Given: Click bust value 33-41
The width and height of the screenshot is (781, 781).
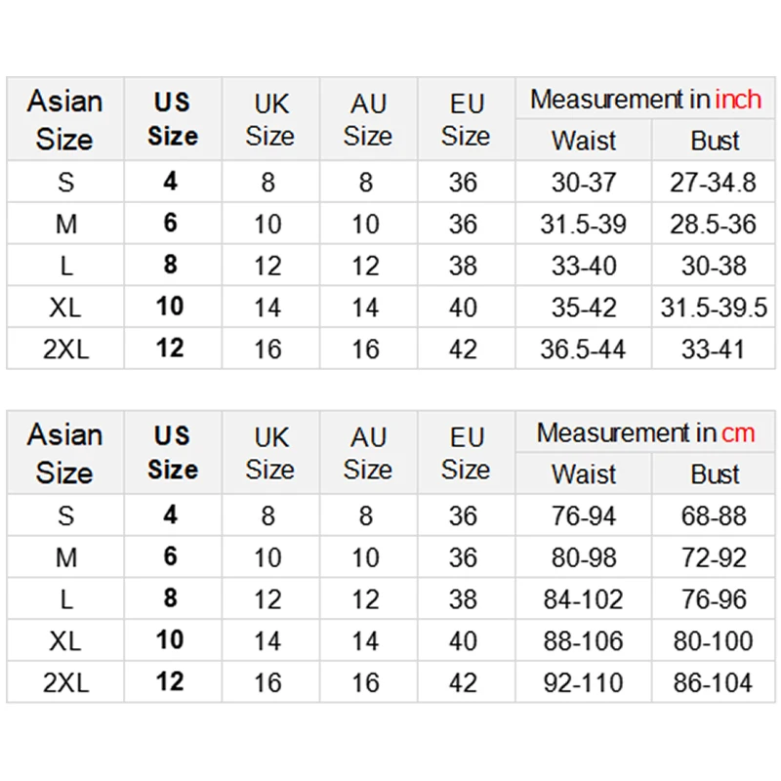Looking at the screenshot, I should (x=713, y=349).
